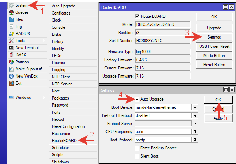Open the Packages submenu entry

[x=73, y=98]
